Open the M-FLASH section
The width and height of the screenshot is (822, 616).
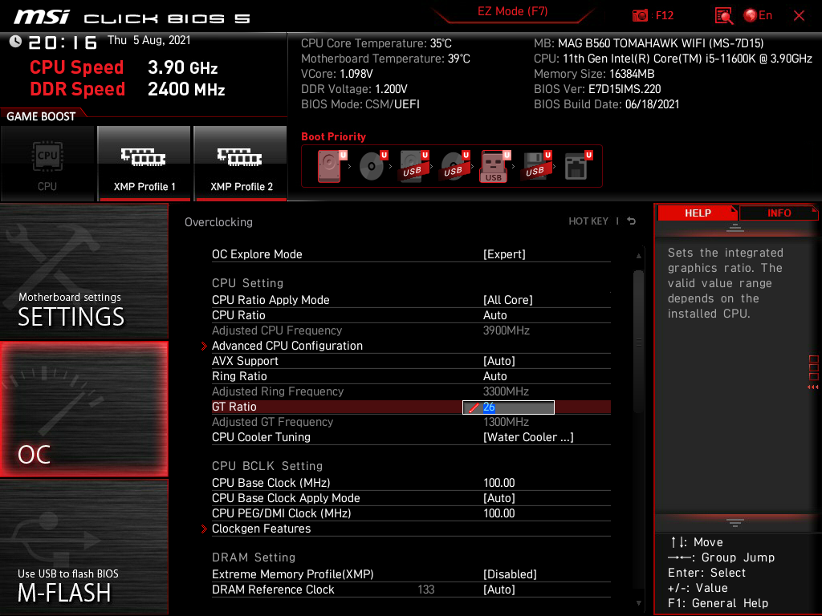tap(83, 547)
